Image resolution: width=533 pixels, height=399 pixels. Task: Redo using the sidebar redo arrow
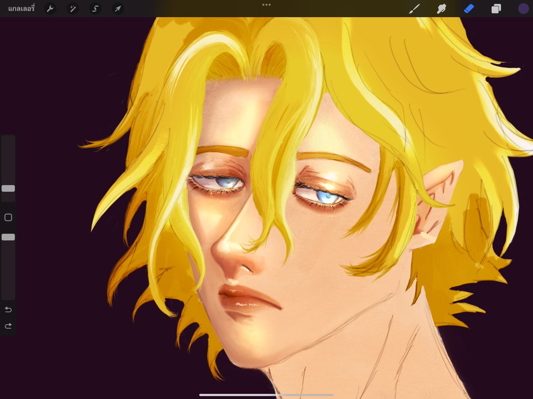coord(8,326)
